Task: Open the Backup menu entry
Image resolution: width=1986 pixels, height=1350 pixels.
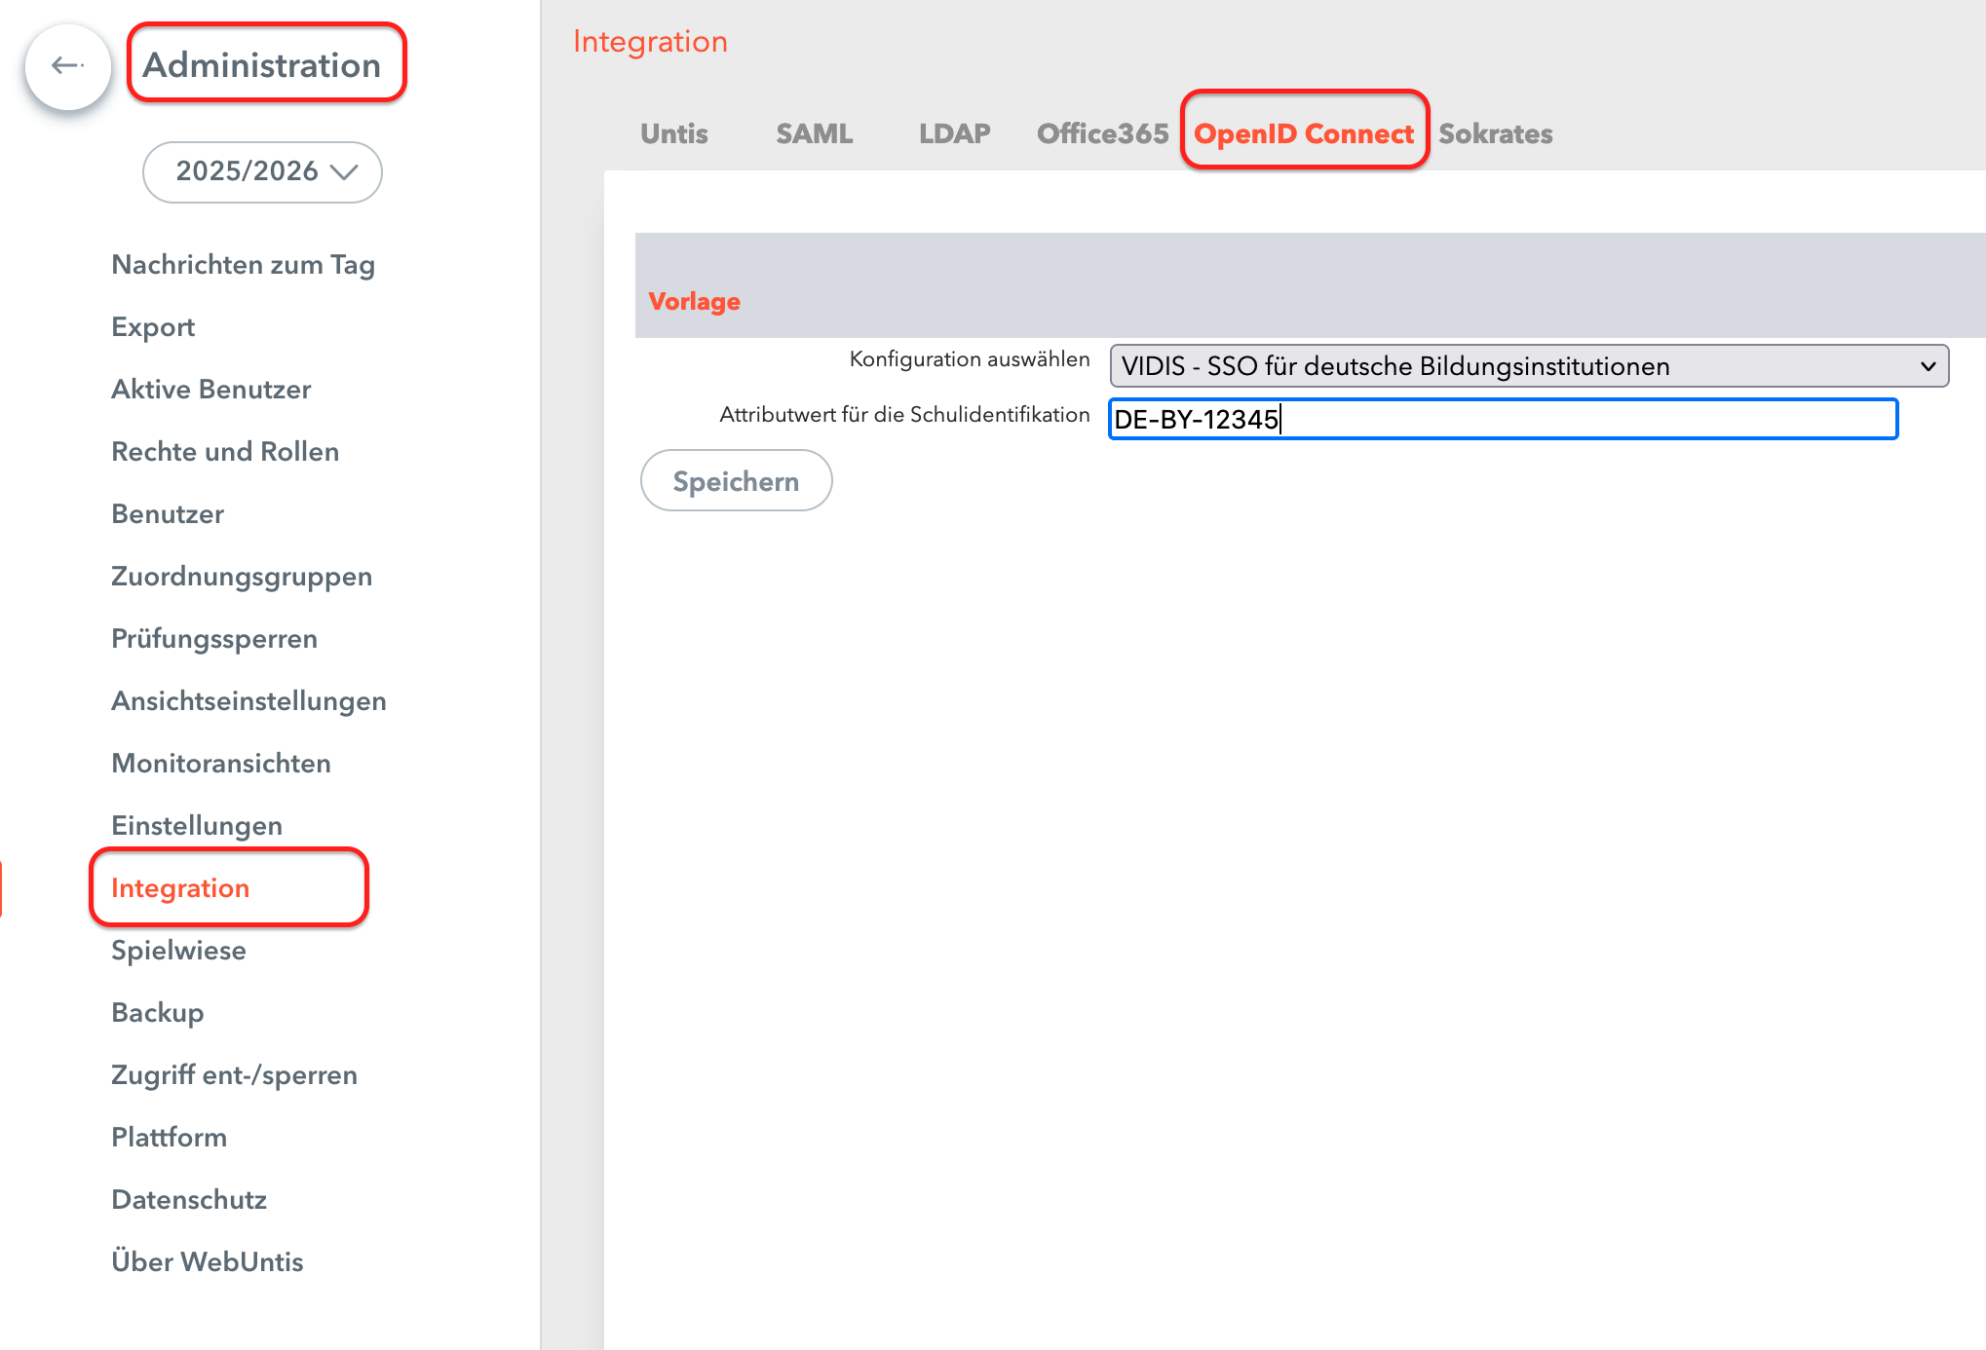Action: (158, 1013)
